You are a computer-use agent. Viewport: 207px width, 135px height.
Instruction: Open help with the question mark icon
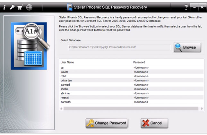pyautogui.click(x=186, y=7)
